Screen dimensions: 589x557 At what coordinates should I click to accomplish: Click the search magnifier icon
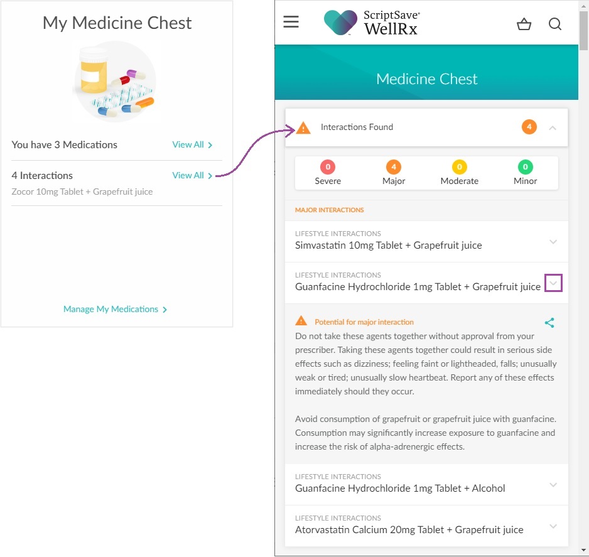(x=555, y=24)
